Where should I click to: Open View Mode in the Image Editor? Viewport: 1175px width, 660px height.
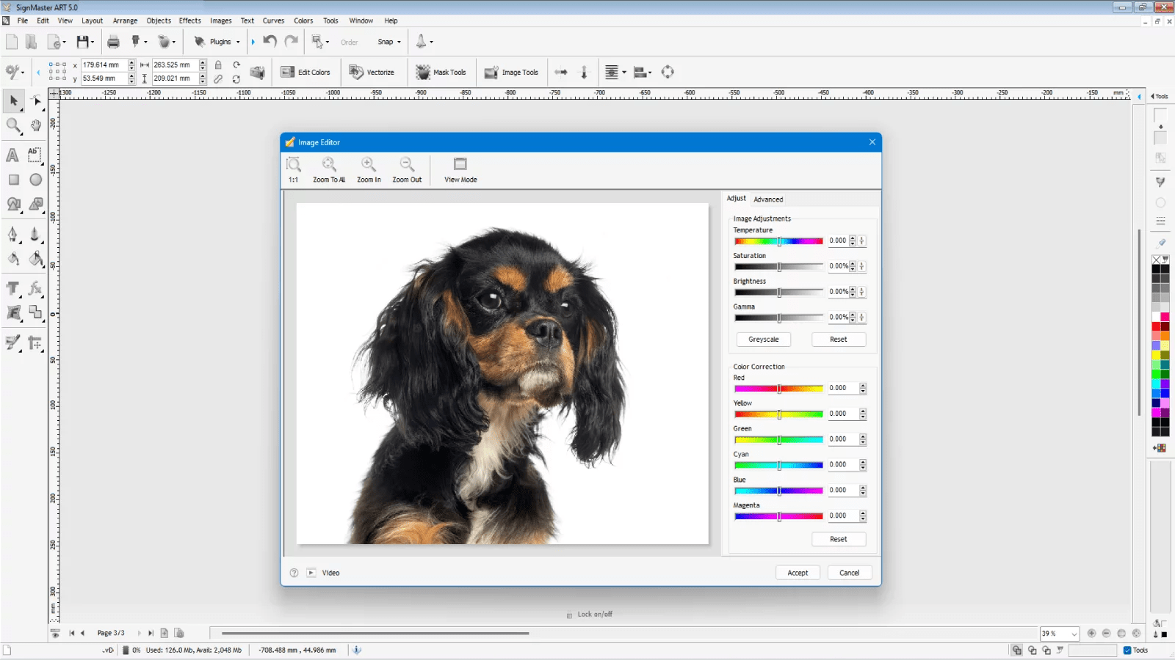(460, 169)
